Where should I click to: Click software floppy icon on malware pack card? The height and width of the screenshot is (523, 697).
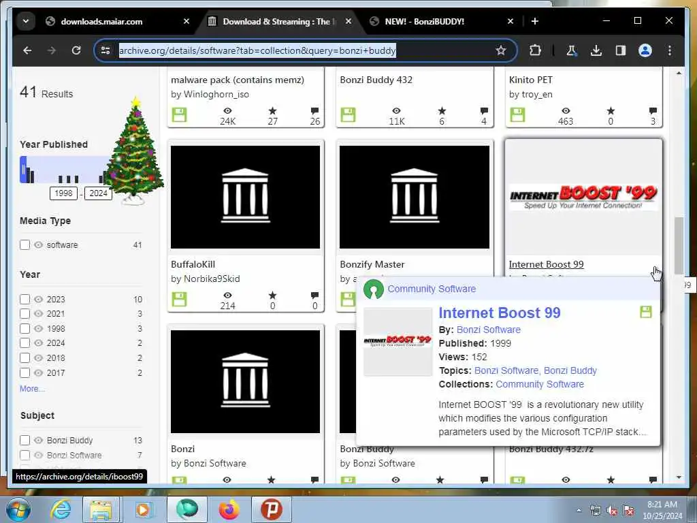[179, 114]
